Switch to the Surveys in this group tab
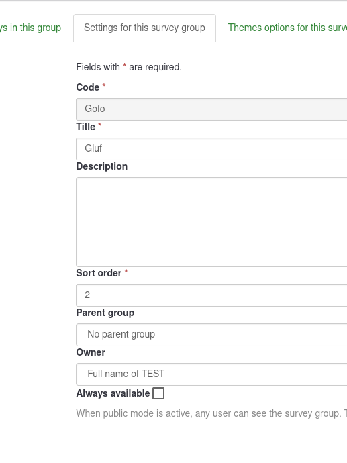 pyautogui.click(x=30, y=28)
